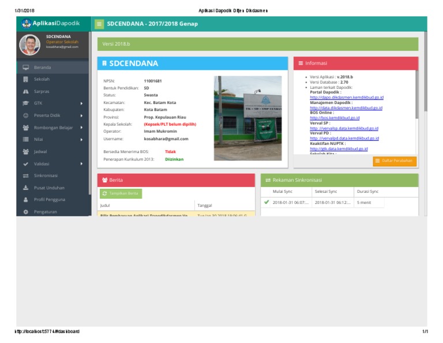Expand the Rombongan Belajar submenu arrow

click(81, 128)
